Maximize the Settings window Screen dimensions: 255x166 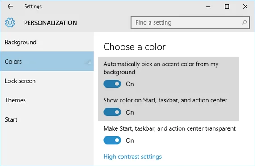coord(227,7)
